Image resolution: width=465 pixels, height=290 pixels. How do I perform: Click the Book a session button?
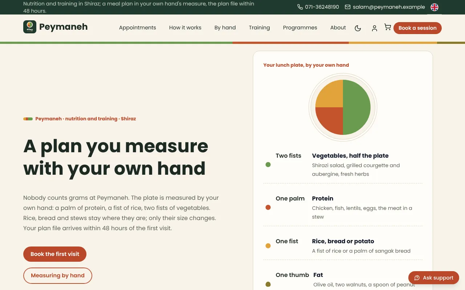point(417,28)
